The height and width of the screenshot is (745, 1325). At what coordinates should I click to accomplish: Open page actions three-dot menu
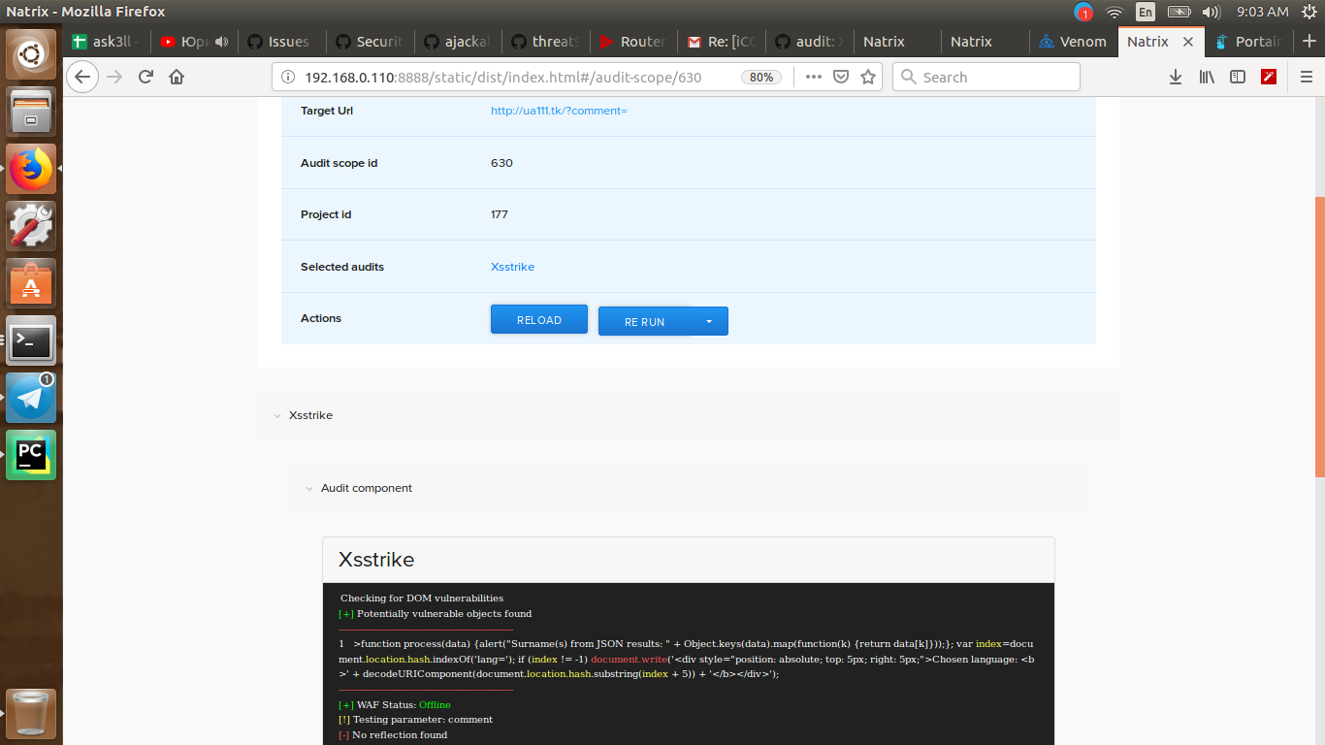coord(813,77)
